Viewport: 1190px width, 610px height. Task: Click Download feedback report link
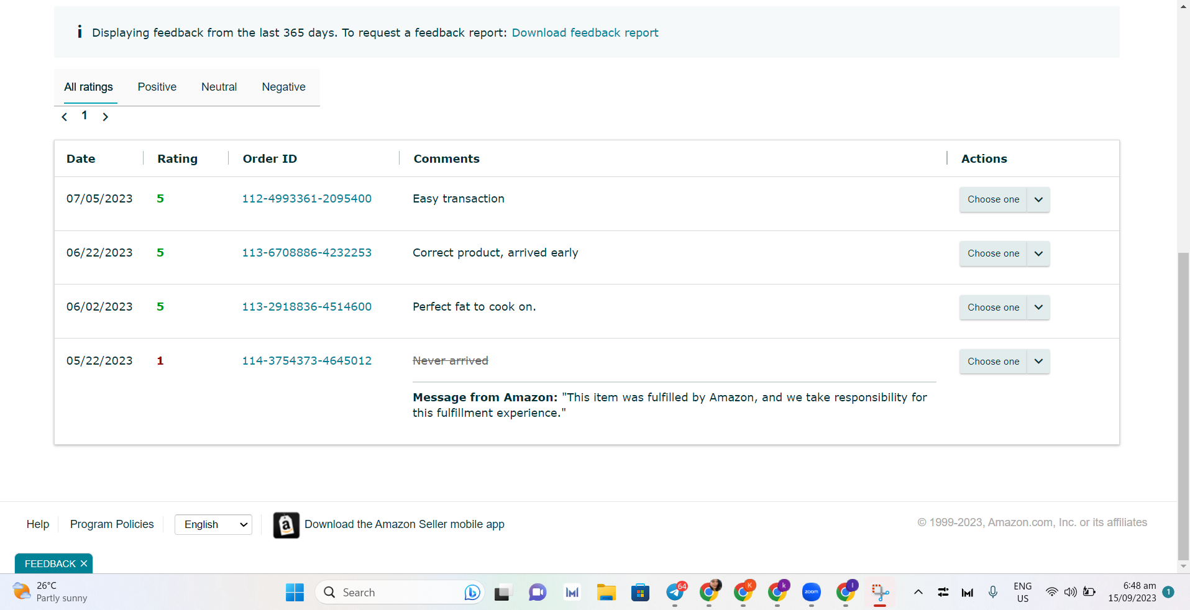[585, 32]
